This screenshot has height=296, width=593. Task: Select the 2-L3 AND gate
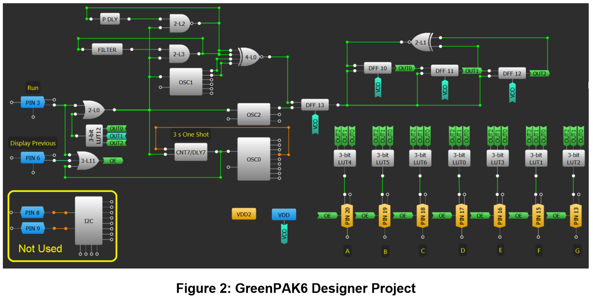[179, 54]
